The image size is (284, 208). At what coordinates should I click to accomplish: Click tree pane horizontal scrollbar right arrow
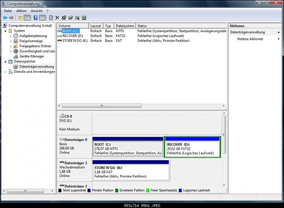click(x=52, y=191)
